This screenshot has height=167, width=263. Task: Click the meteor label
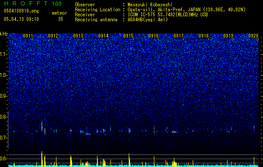[59, 13]
